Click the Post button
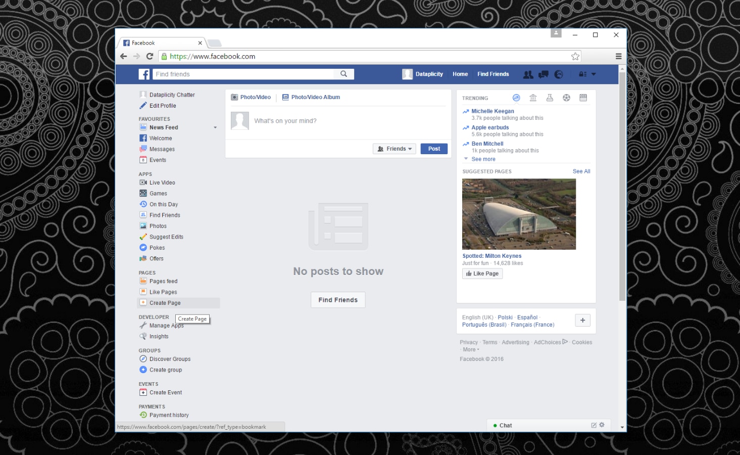The image size is (740, 455). (434, 149)
